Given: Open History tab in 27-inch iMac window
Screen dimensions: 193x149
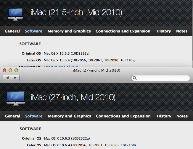Looking at the screenshot, I should [164, 116].
